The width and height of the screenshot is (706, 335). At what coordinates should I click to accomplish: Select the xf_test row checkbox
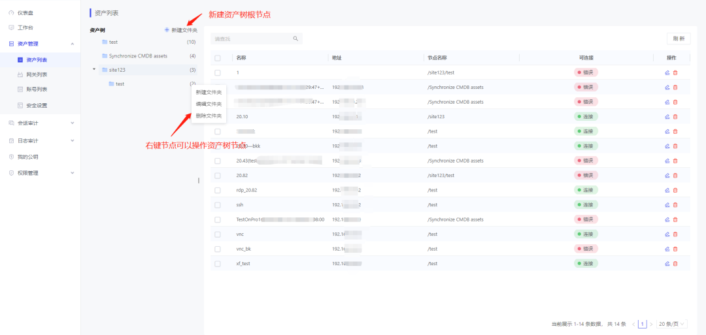218,264
